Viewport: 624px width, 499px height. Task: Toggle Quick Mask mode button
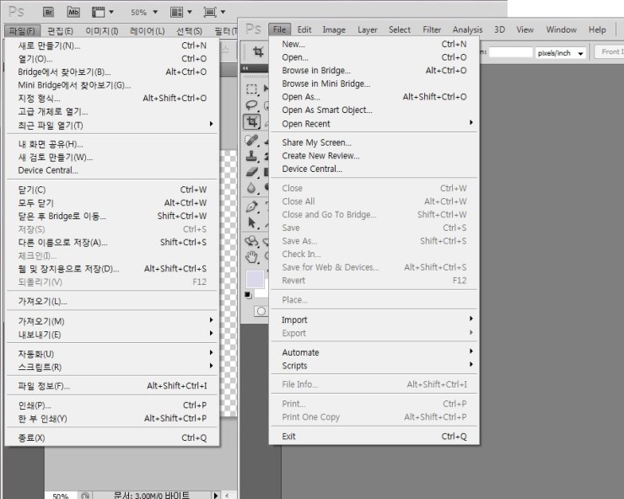pyautogui.click(x=261, y=311)
